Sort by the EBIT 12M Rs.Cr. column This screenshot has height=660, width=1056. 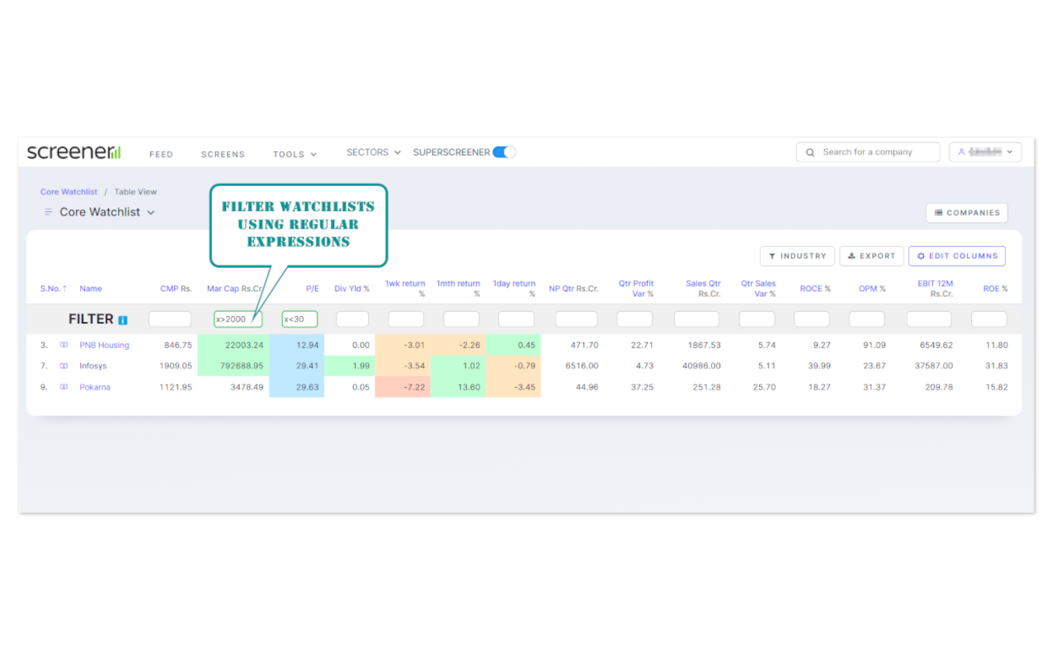(x=936, y=289)
